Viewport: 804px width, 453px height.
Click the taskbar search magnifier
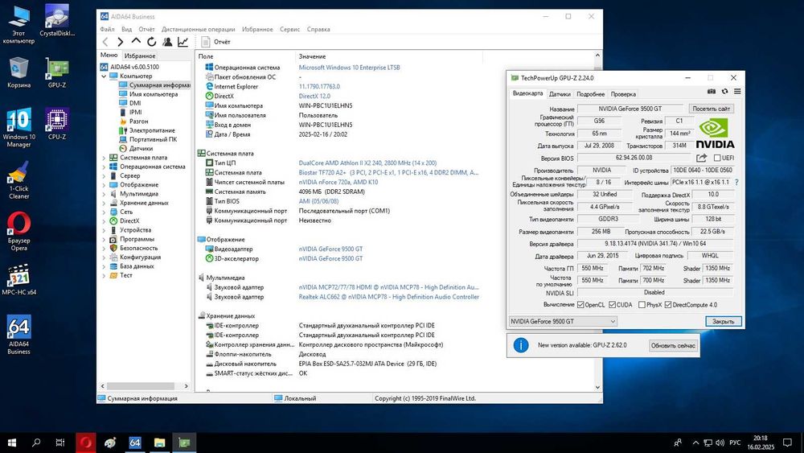pyautogui.click(x=36, y=443)
